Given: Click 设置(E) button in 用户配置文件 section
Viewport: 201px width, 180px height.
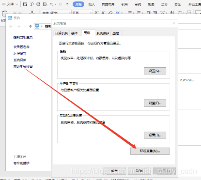Looking at the screenshot, I should point(155,103).
